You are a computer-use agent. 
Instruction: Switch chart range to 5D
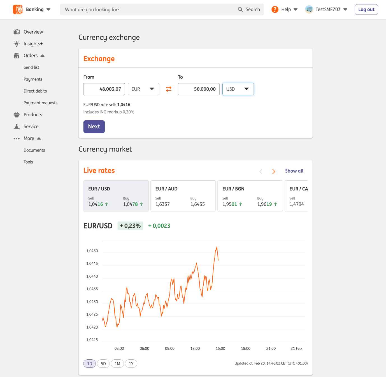[x=103, y=364]
